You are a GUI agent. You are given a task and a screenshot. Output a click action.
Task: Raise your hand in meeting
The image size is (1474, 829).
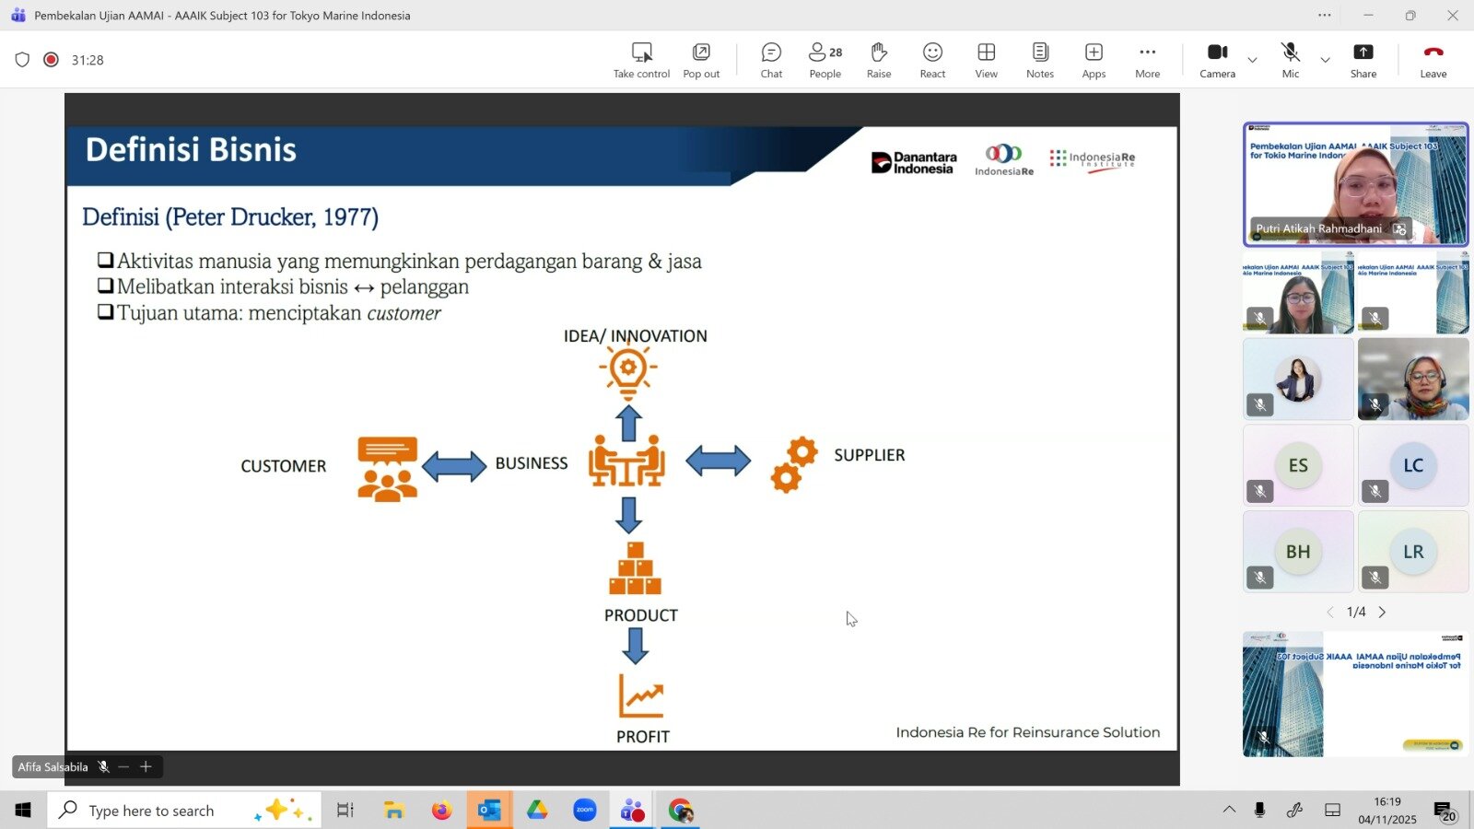878,60
